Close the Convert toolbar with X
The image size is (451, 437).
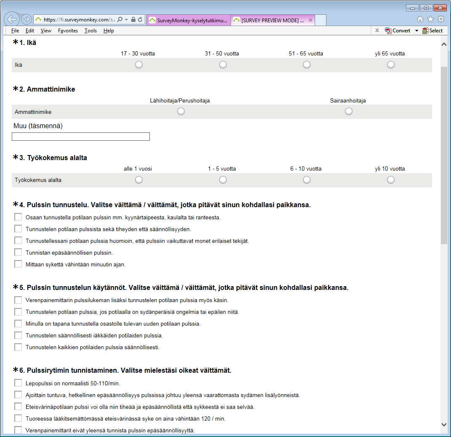[377, 30]
